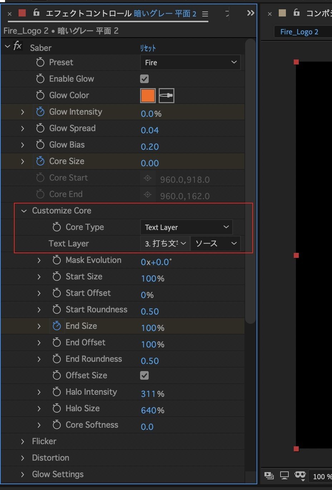Viewport: 332px width, 490px height.
Task: Expand the Mask Evolution property
Action: (x=39, y=260)
